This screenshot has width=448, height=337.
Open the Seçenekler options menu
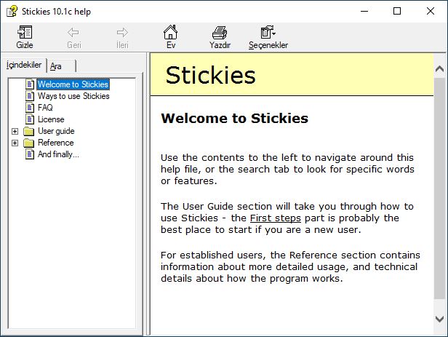[x=268, y=37]
